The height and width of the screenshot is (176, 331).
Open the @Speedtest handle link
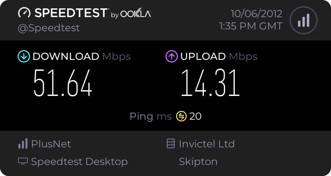coord(49,28)
